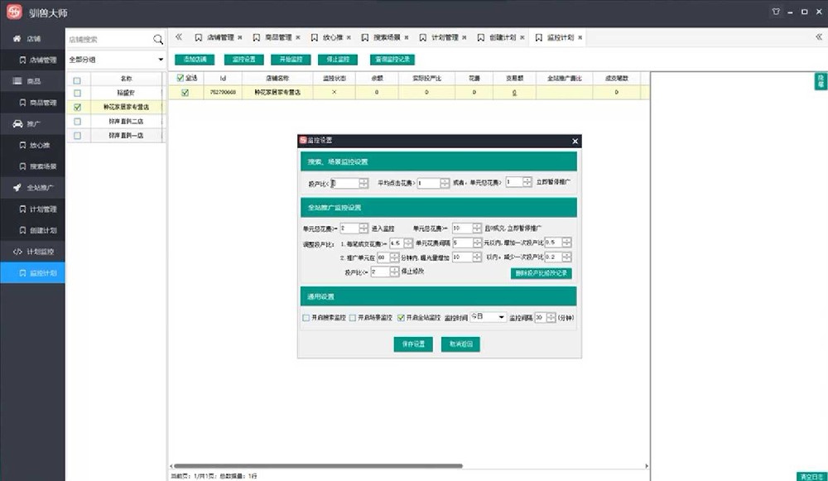This screenshot has width=828, height=481.
Task: Adjust the 增加一次投产比 0.5 stepper arrows
Action: click(x=566, y=243)
